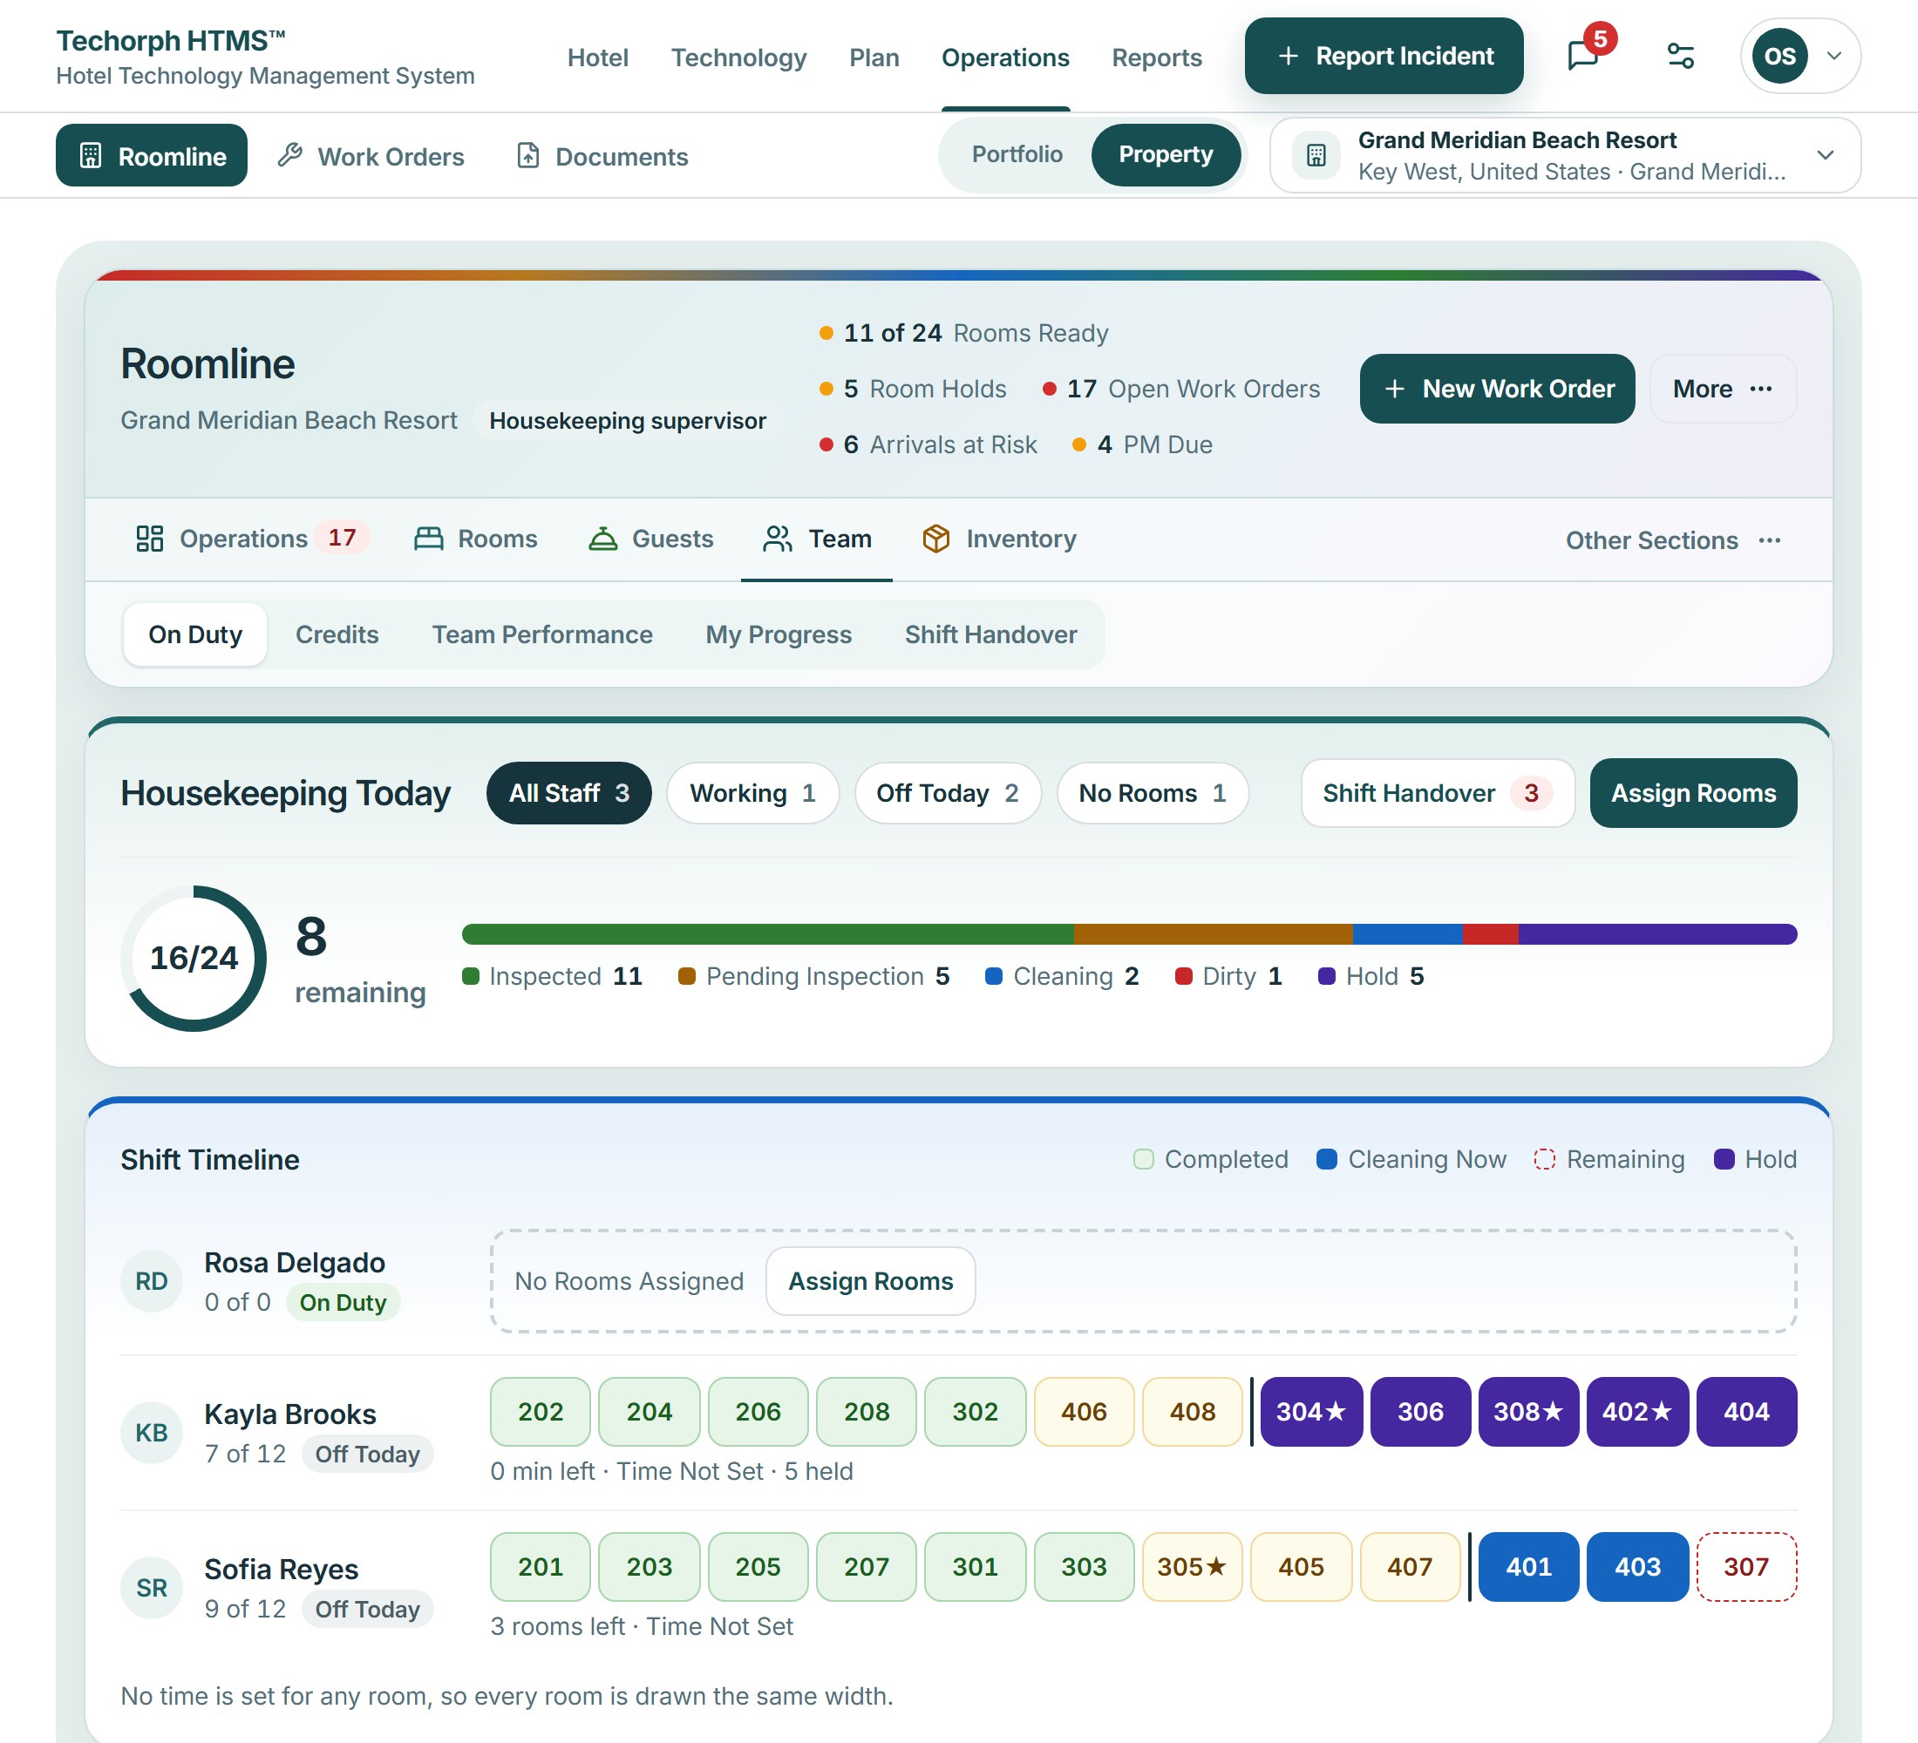Image resolution: width=1918 pixels, height=1743 pixels.
Task: Click the Rooms bed icon
Action: [x=428, y=539]
